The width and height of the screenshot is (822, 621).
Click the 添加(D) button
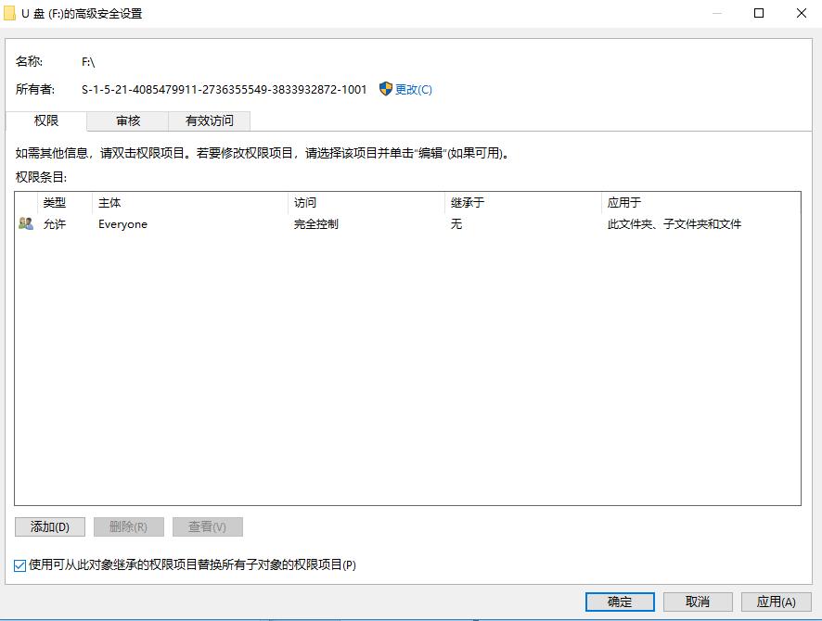coord(48,526)
